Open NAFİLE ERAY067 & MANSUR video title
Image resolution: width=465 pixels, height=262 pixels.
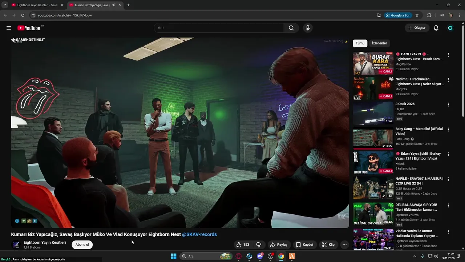[419, 181]
